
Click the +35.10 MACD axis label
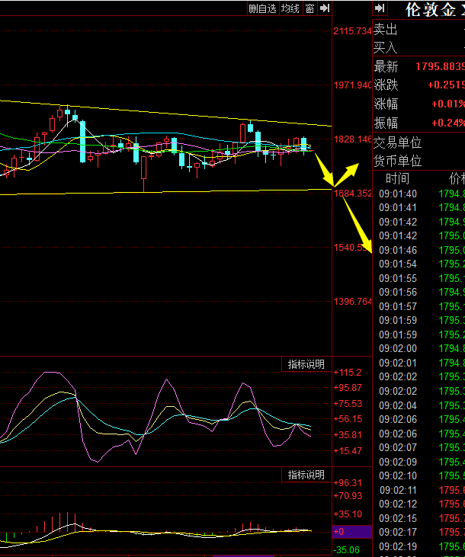348,514
